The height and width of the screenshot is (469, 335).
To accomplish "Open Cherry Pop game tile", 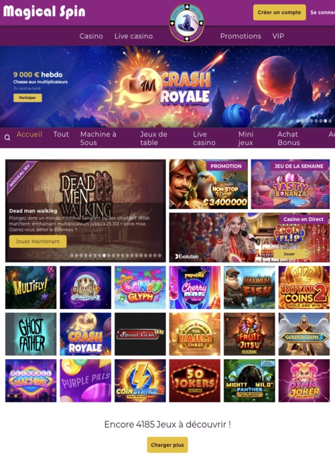I will pos(195,287).
